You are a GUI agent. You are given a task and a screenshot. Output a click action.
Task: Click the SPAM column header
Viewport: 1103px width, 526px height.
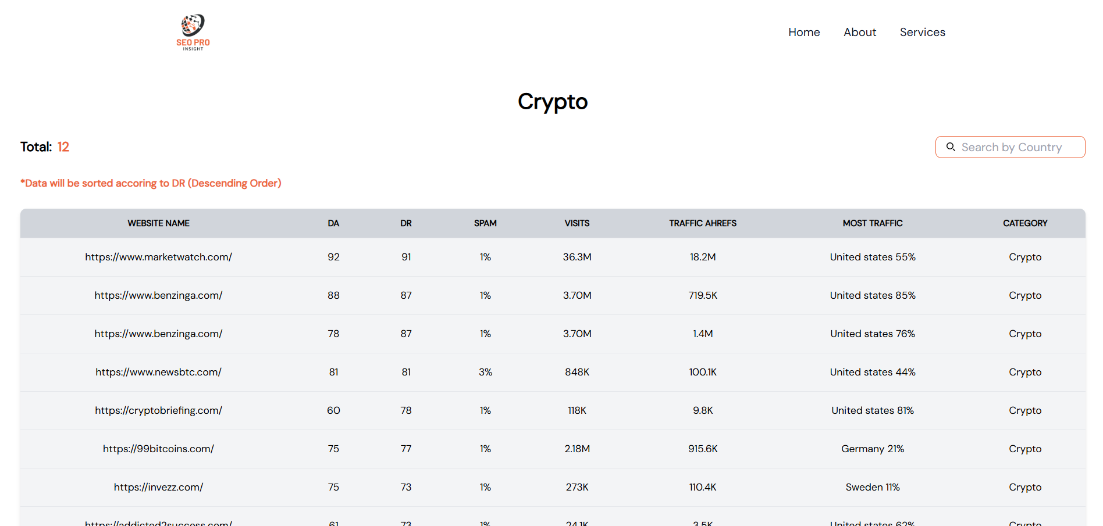coord(485,223)
